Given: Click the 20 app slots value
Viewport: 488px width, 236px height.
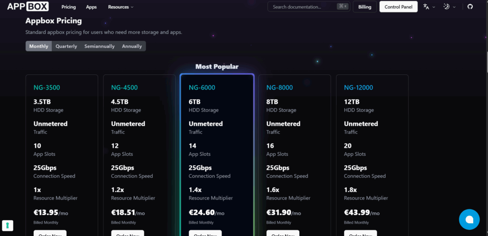Looking at the screenshot, I should [x=348, y=146].
